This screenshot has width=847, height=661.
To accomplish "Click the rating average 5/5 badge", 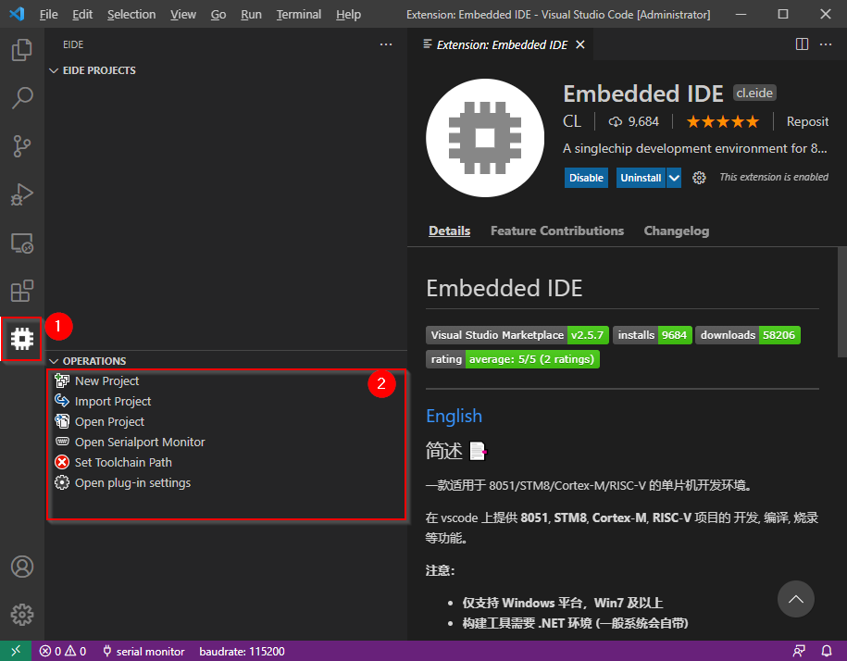I will click(x=513, y=359).
